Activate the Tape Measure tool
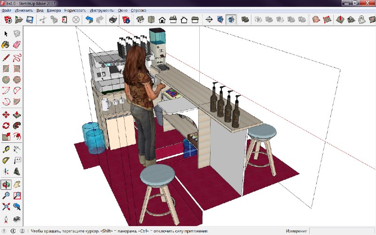 (6, 149)
